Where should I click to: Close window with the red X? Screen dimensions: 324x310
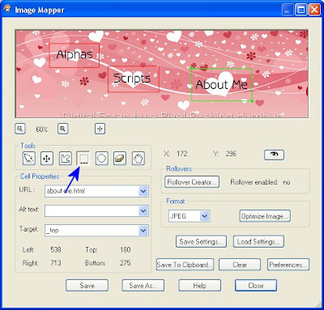point(314,11)
